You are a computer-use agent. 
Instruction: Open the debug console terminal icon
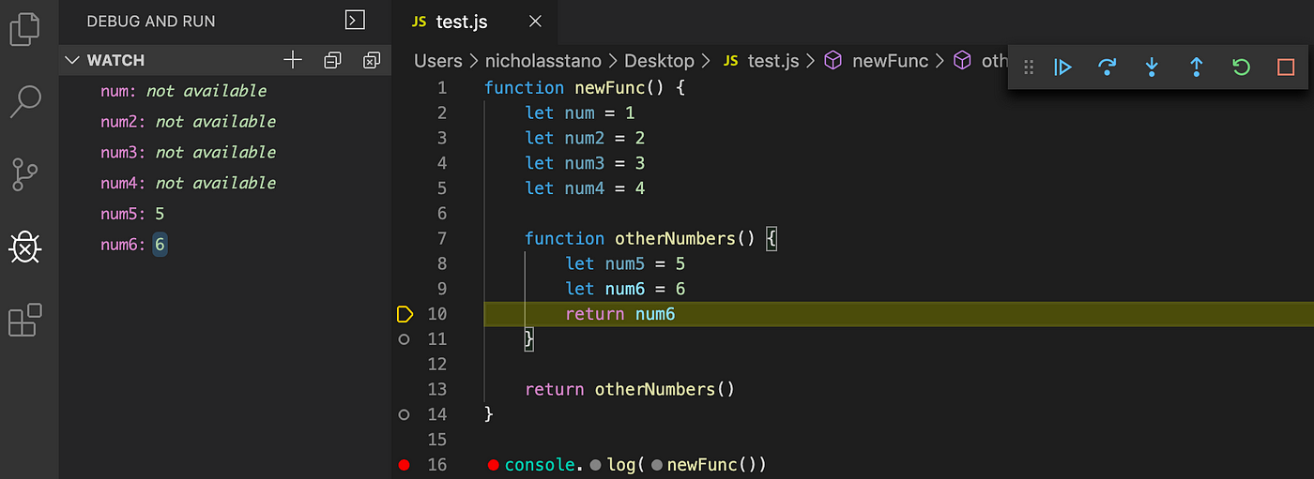point(355,20)
